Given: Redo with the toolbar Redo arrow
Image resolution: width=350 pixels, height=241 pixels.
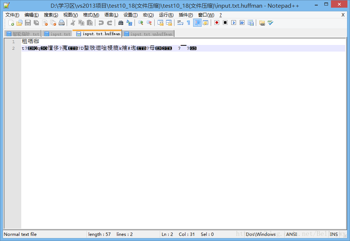Looking at the screenshot, I should pos(109,23).
